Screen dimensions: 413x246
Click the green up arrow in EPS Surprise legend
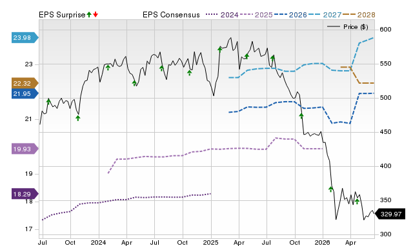coord(89,14)
